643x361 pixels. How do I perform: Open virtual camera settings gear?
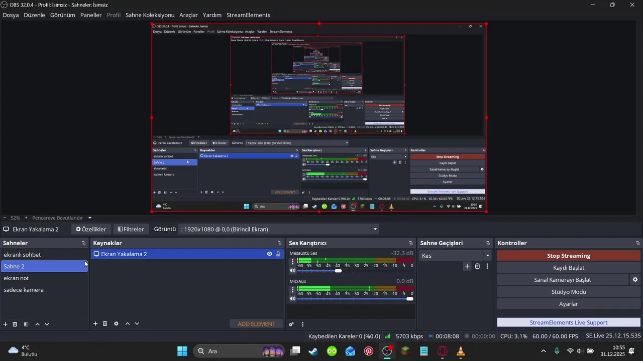coord(635,280)
